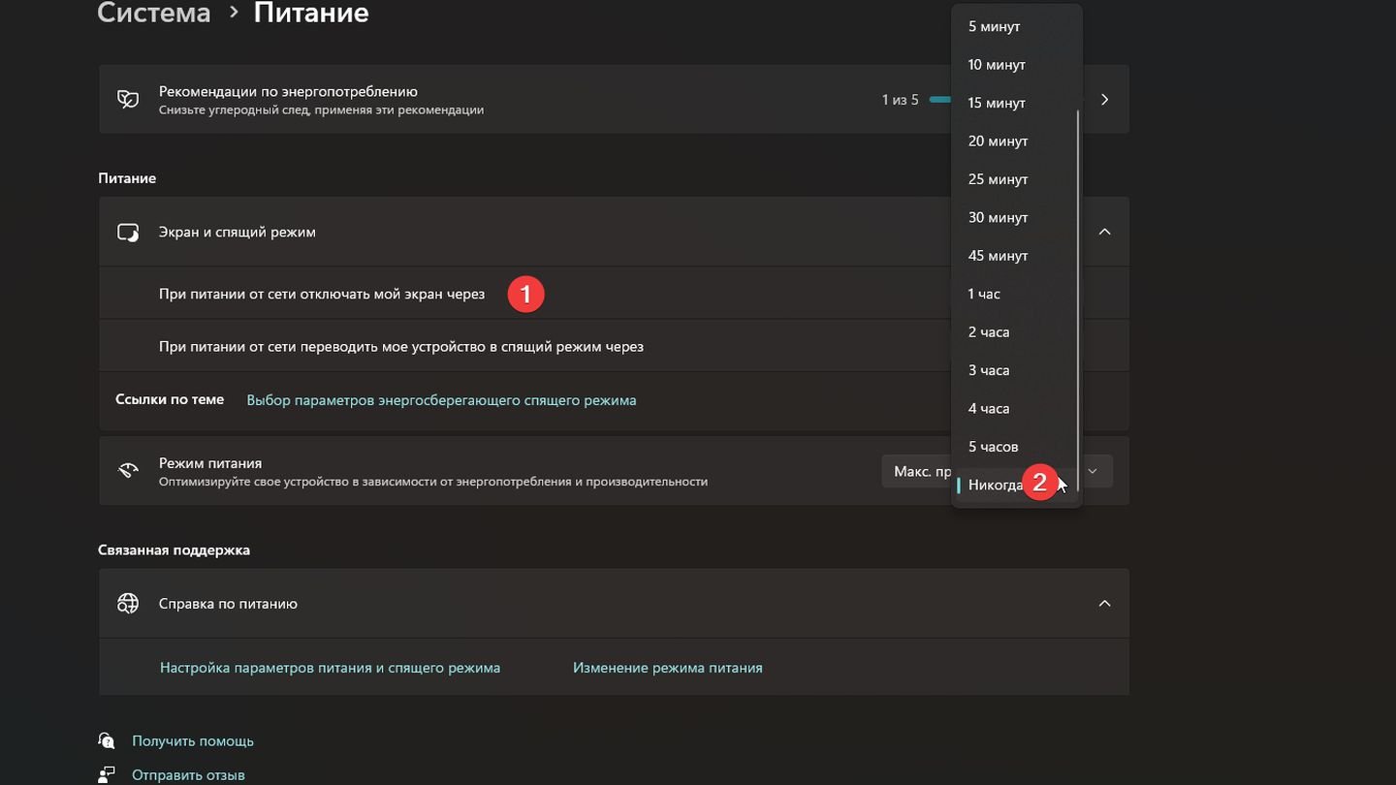Select the 1 час option
This screenshot has width=1396, height=785.
1016,294
